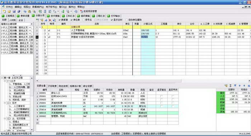Image resolution: width=251 pixels, height=136 pixels.
Task: Switch to the 子目取费 tab
Action: (52, 86)
